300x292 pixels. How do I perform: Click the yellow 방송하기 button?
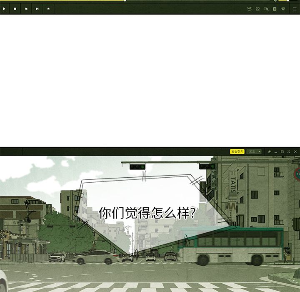pyautogui.click(x=237, y=151)
